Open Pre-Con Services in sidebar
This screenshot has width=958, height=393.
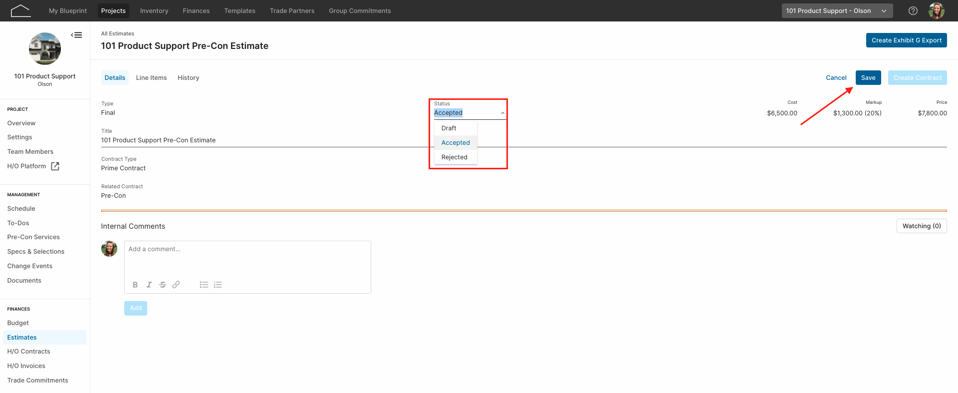(x=33, y=237)
